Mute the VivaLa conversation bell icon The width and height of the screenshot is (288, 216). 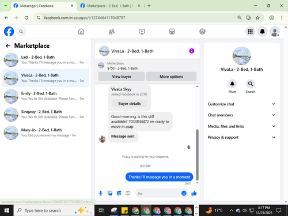pos(232,84)
